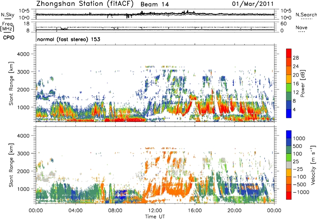This screenshot has width=317, height=219.
Task: Click the '1000' range tick in the velocity panel
Action: (x=23, y=189)
